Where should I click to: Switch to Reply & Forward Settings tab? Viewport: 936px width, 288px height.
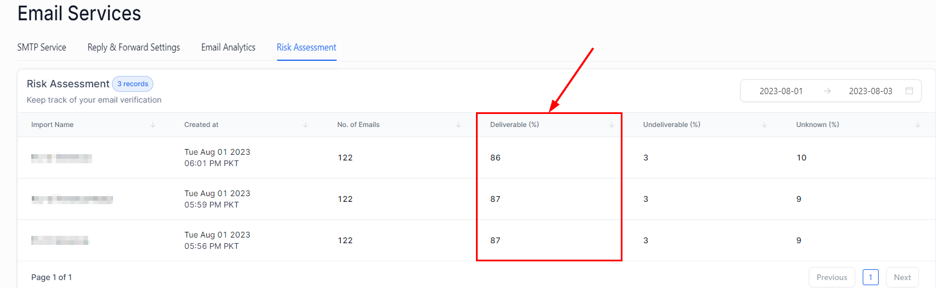click(x=133, y=48)
